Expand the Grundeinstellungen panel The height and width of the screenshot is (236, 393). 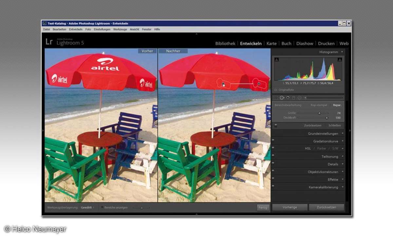tap(343, 133)
